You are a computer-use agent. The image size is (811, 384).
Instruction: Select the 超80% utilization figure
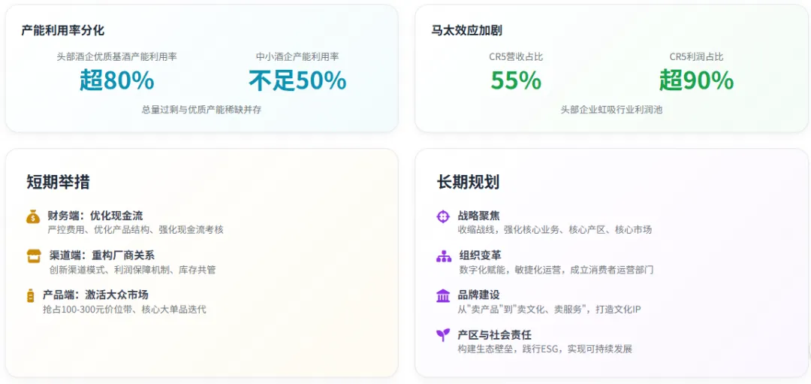tap(117, 80)
